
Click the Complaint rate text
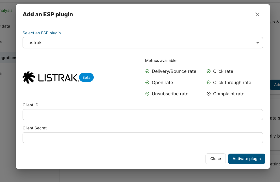pos(229,94)
